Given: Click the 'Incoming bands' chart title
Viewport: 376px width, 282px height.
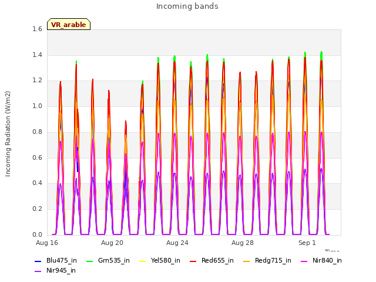Looking at the screenshot, I should point(187,6).
